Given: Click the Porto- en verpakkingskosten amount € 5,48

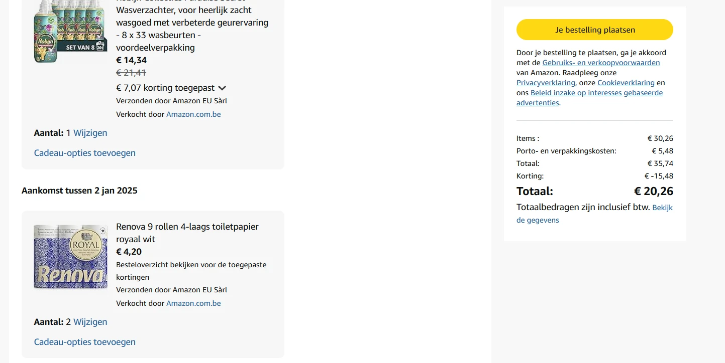Looking at the screenshot, I should (x=663, y=151).
